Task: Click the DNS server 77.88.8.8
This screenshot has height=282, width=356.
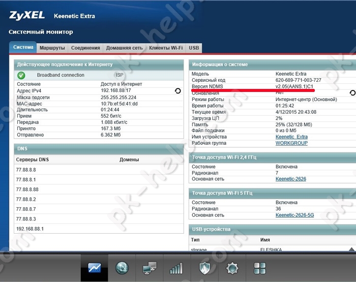Action: (x=26, y=170)
